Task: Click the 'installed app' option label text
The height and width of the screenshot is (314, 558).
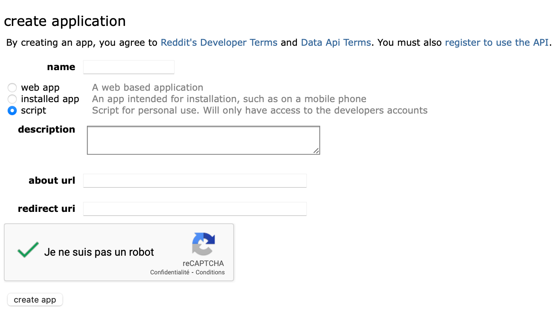Action: (50, 99)
